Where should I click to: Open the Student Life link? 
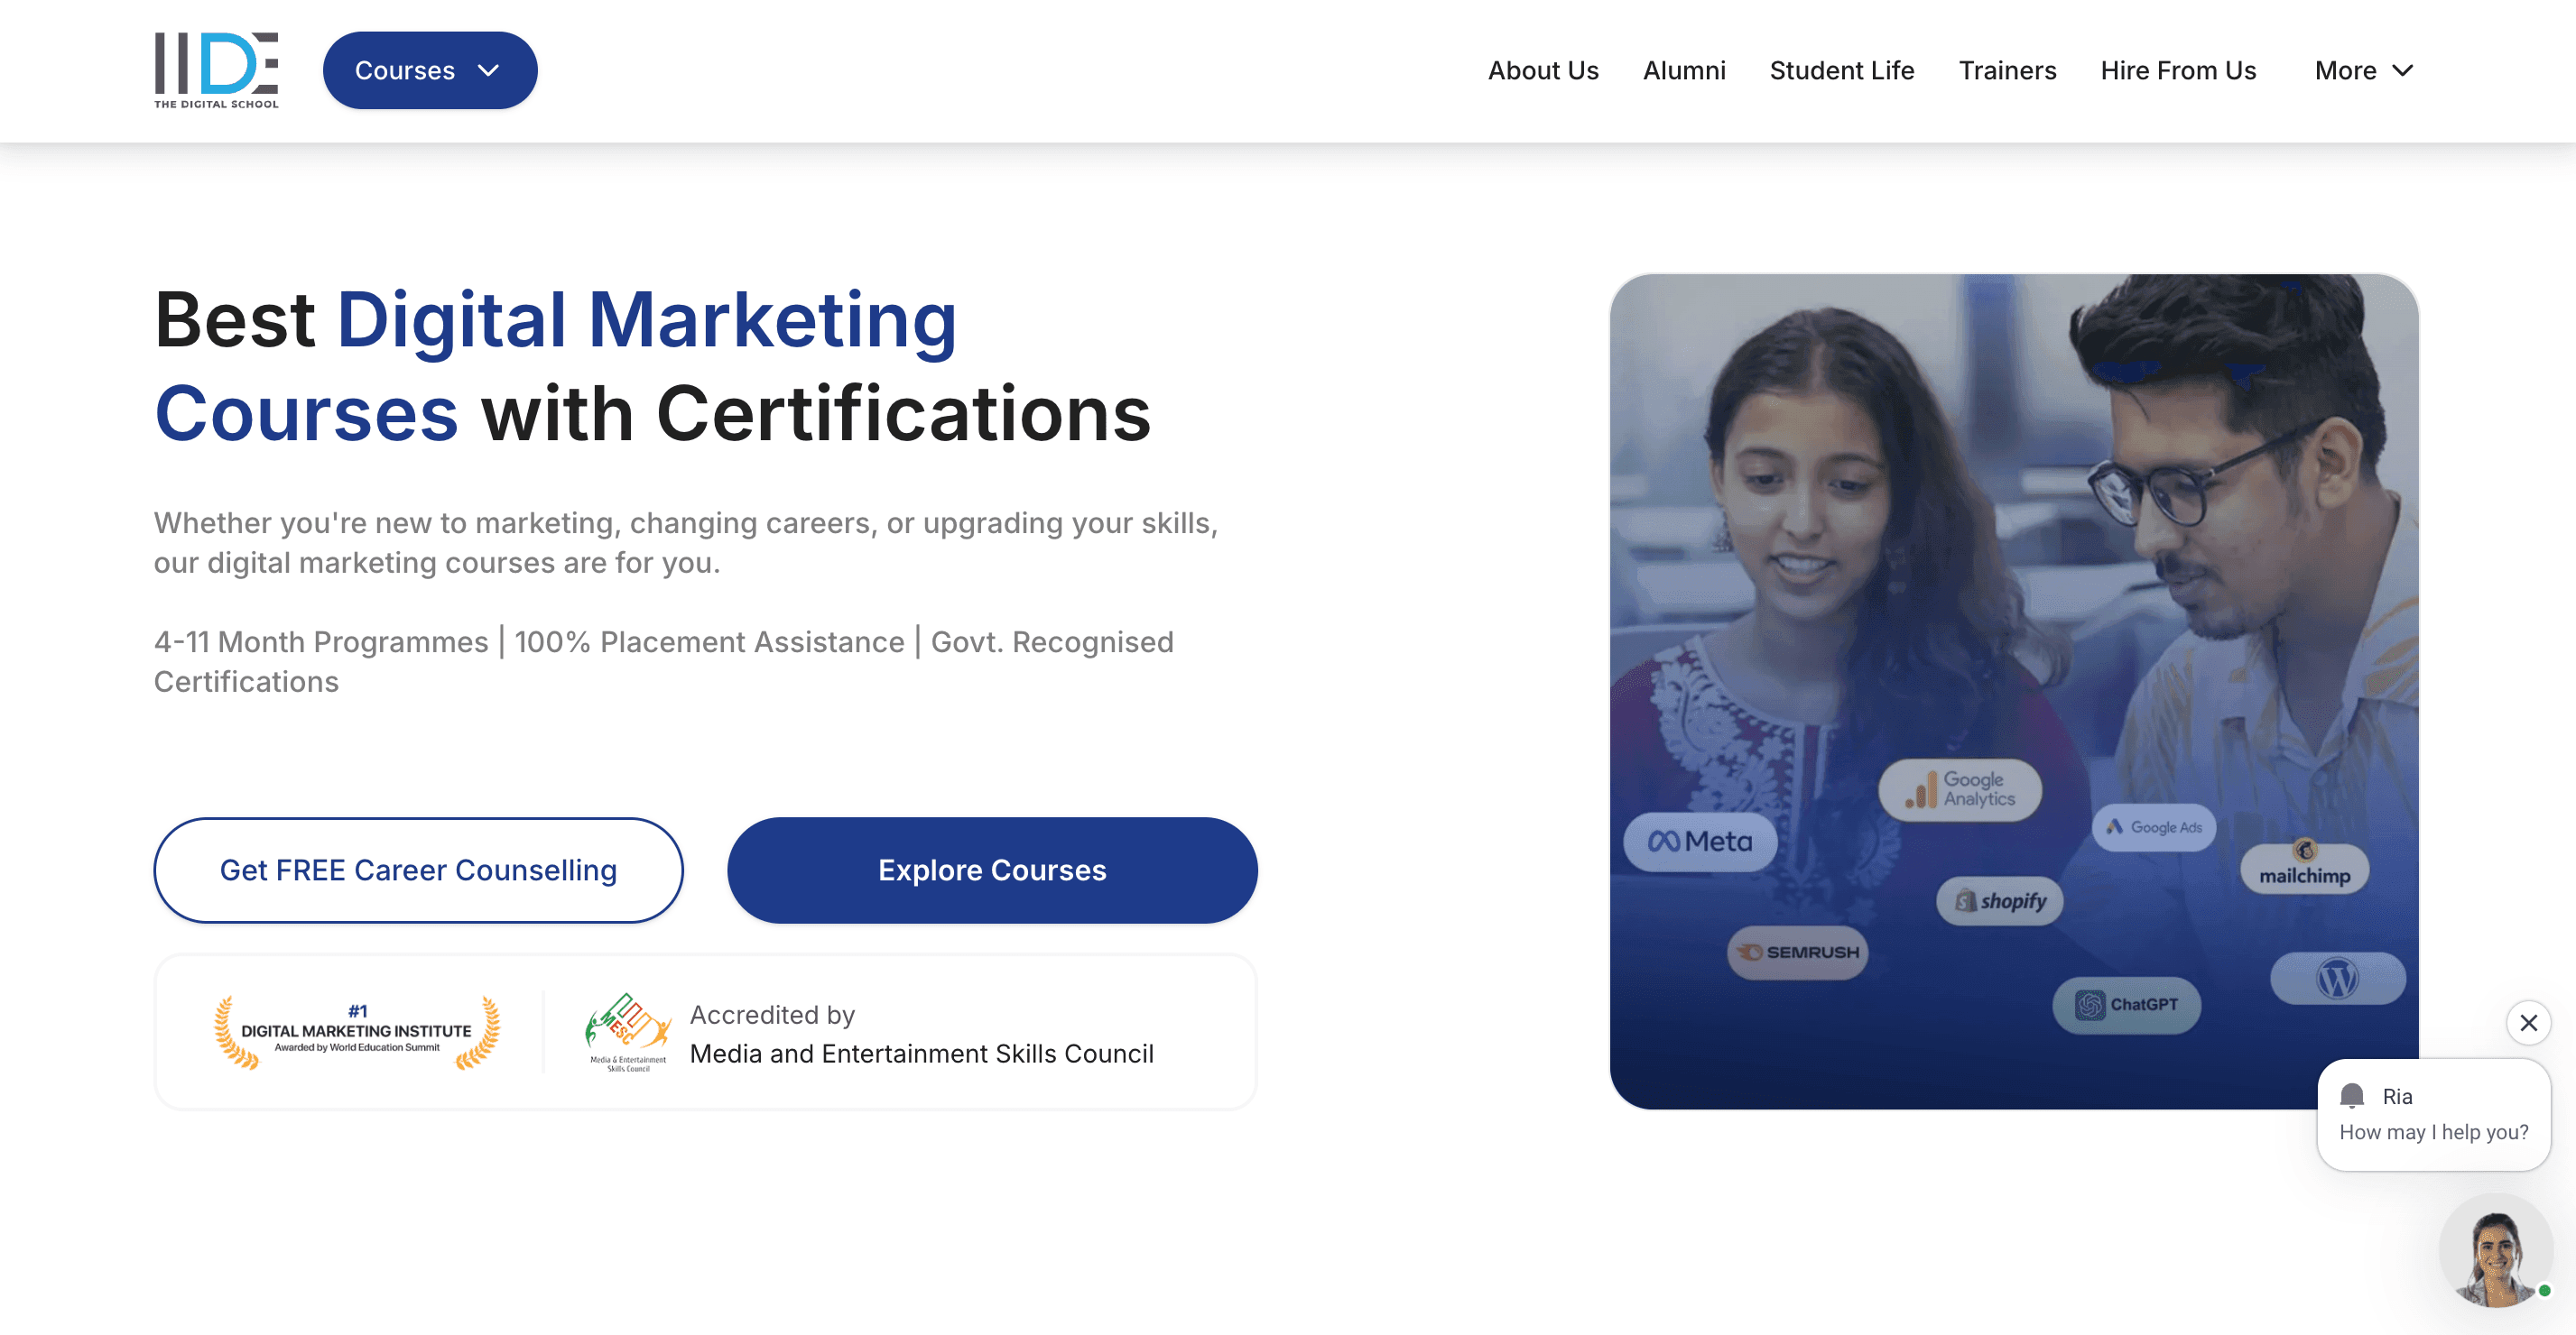click(1841, 71)
